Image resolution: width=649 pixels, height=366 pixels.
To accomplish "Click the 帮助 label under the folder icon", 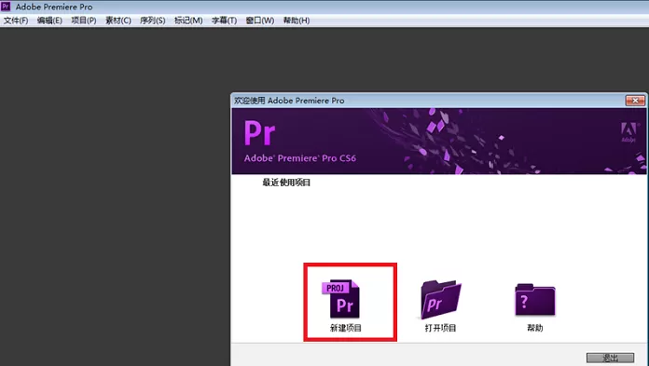I will 534,328.
